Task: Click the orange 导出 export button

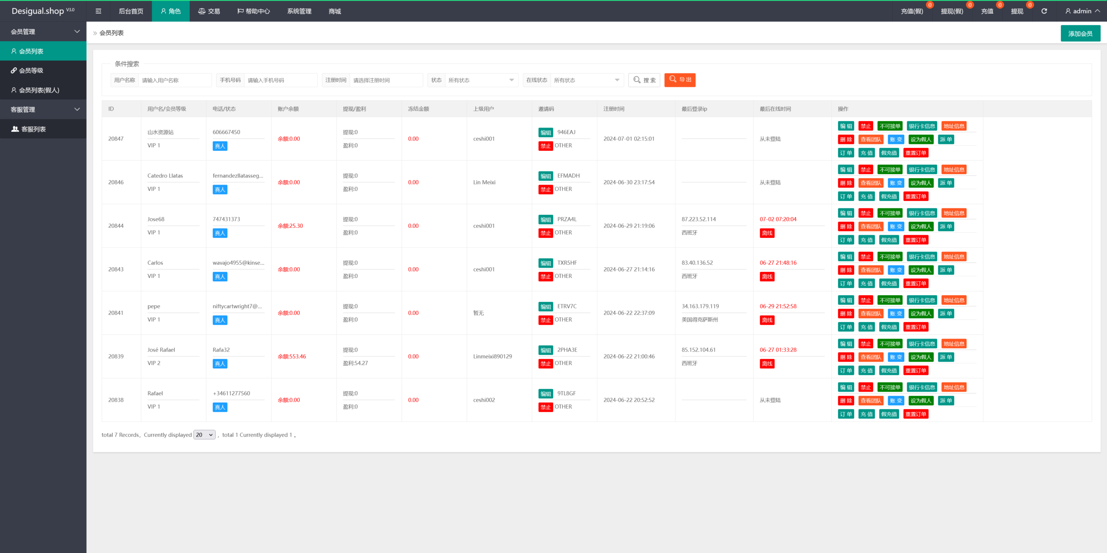Action: [680, 80]
